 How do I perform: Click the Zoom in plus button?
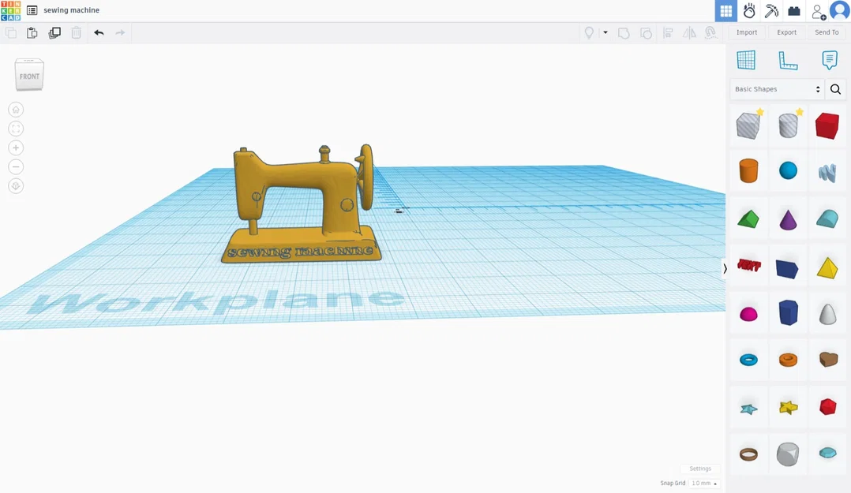[16, 148]
